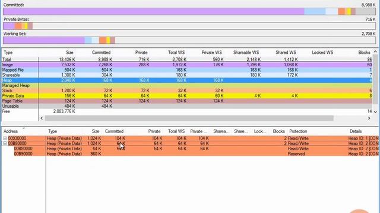This screenshot has height=213, width=380.
Task: Click the purple segment of Private Bytes bar
Action: pyautogui.click(x=9, y=26)
